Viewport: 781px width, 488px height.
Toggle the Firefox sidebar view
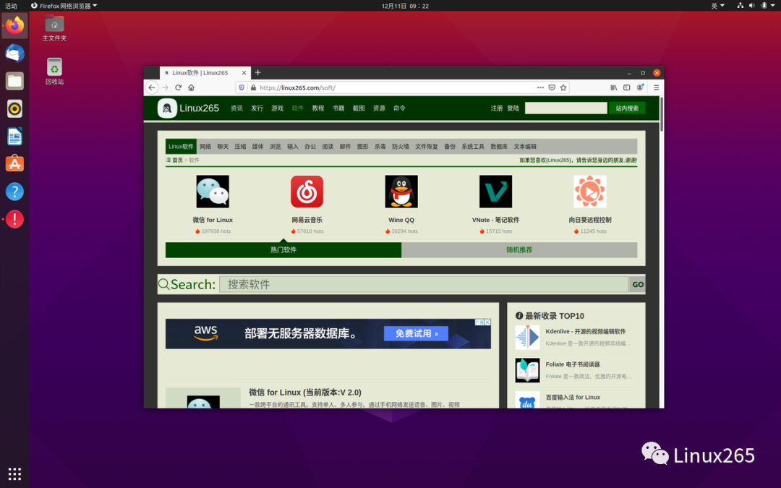click(626, 87)
